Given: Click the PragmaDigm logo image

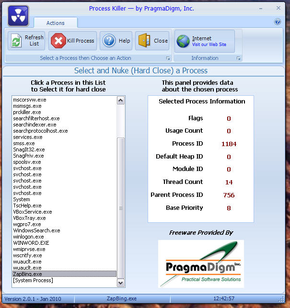Looking at the screenshot, I should point(201,264).
